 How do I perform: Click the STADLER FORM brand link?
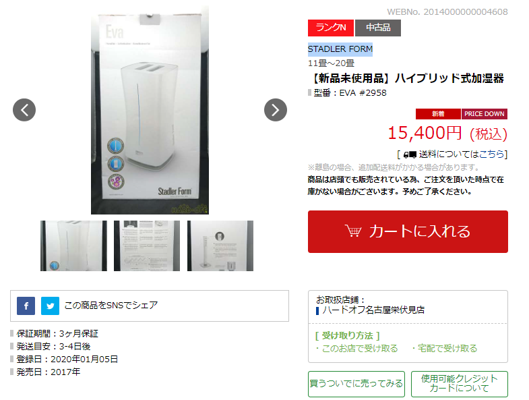(x=340, y=49)
